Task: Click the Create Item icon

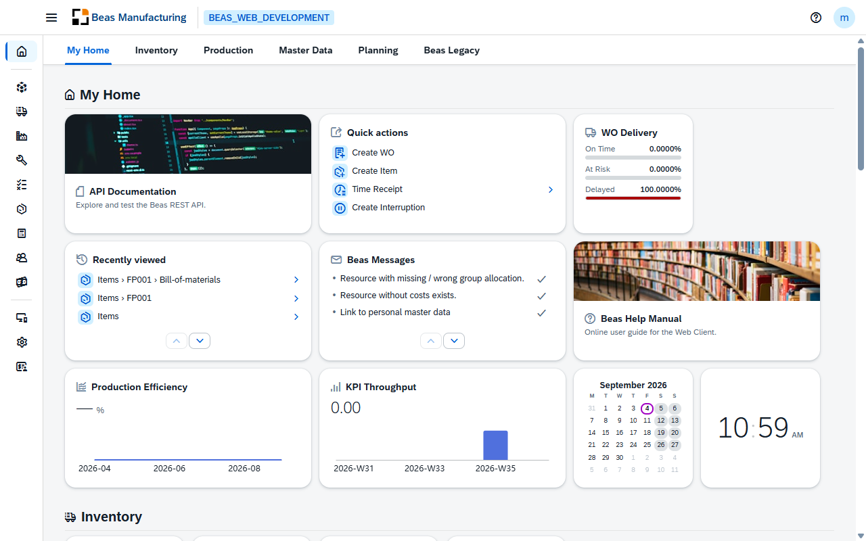Action: pyautogui.click(x=340, y=171)
